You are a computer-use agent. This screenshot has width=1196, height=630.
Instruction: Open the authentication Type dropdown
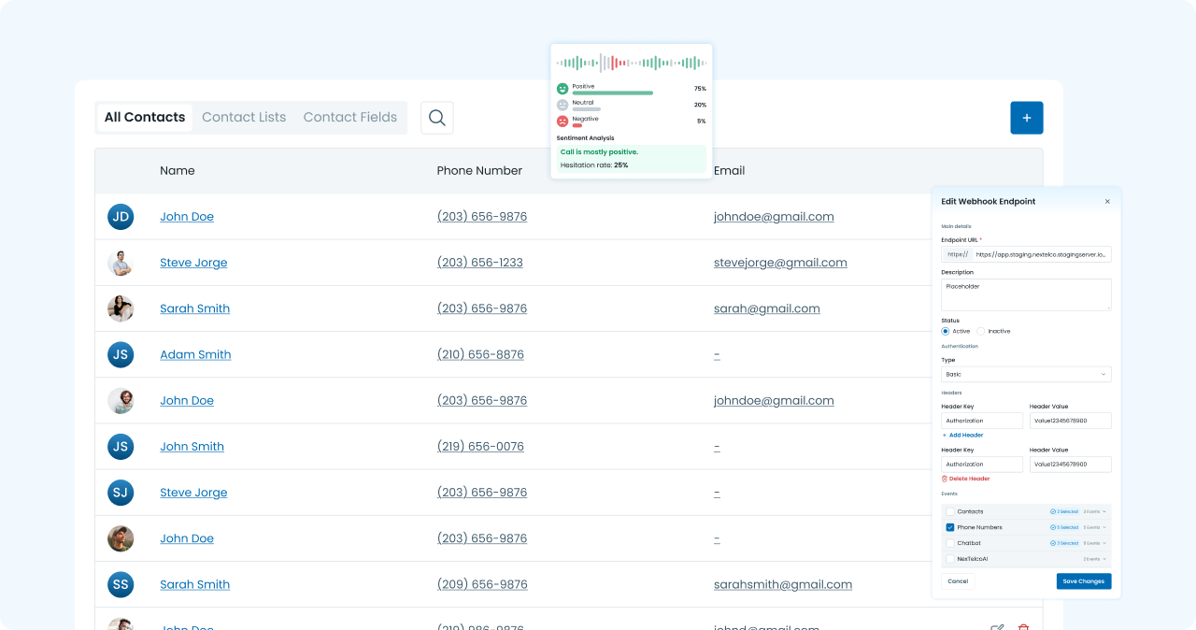click(1026, 374)
